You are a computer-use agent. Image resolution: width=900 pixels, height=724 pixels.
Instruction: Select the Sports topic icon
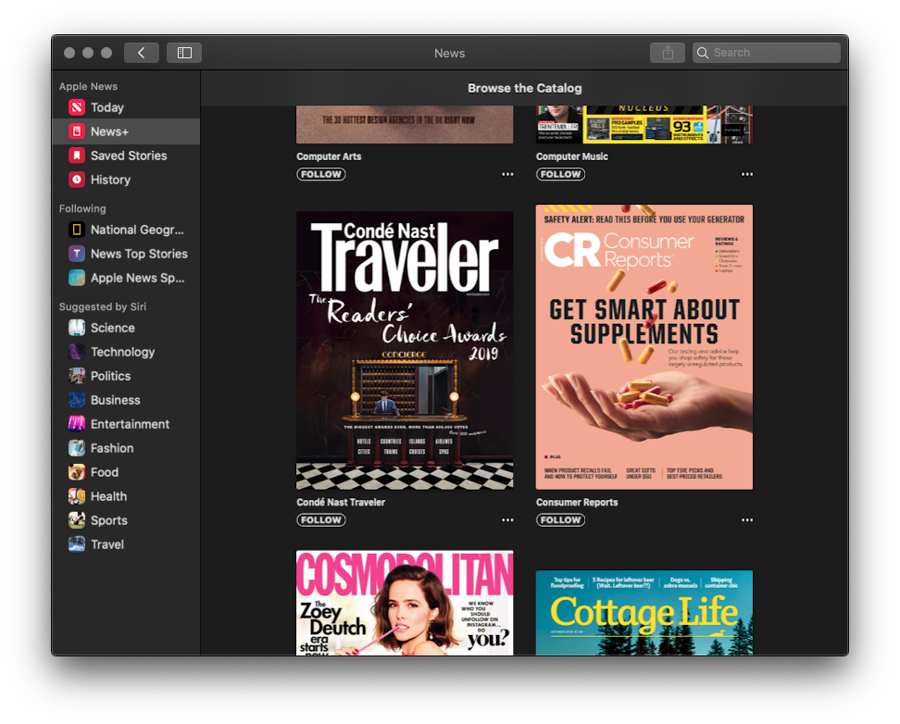[x=77, y=520]
